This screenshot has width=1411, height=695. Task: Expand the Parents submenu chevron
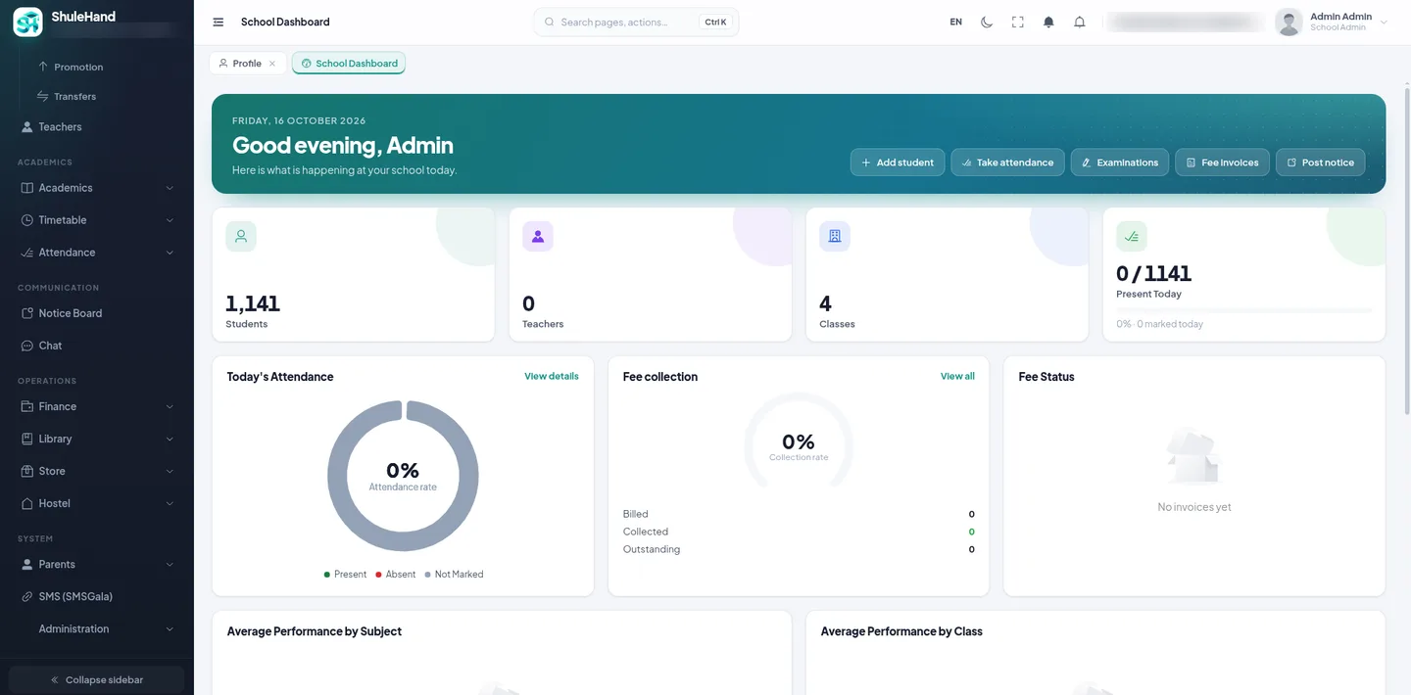(x=170, y=564)
